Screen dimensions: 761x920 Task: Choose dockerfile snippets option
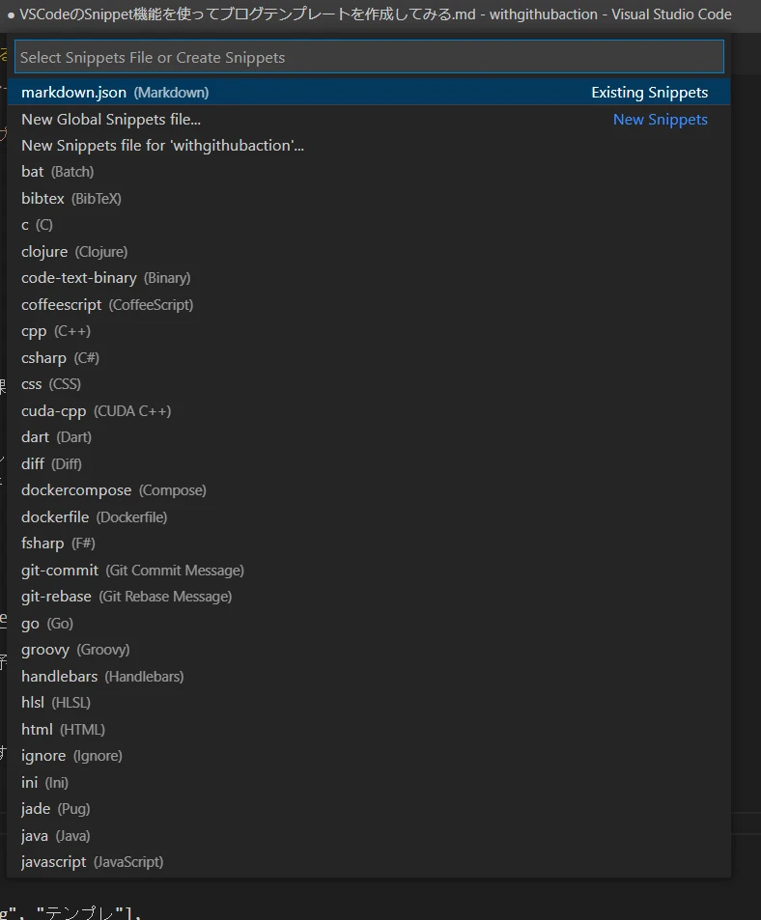point(92,516)
